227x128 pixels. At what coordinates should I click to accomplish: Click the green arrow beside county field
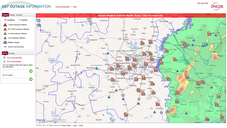tap(31, 79)
